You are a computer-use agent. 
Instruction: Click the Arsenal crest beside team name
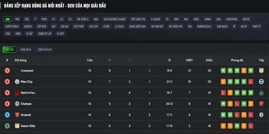17,115
